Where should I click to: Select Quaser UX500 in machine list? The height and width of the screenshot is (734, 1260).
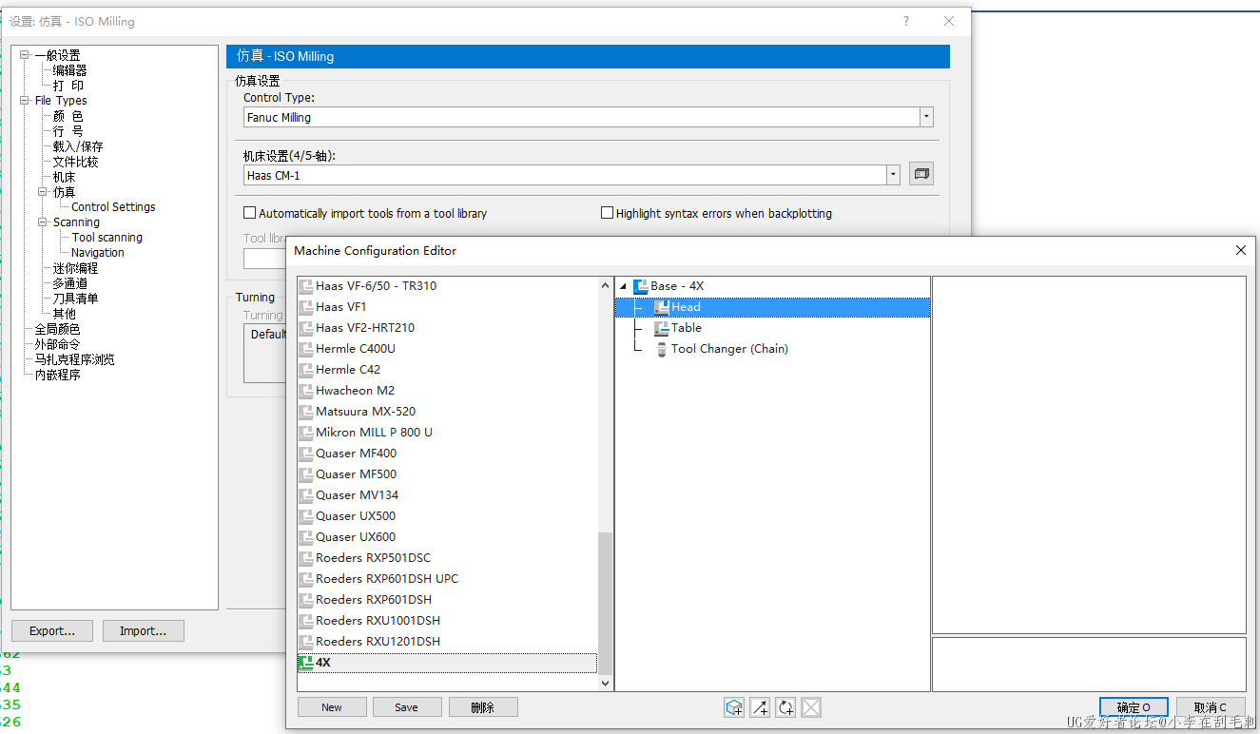356,516
